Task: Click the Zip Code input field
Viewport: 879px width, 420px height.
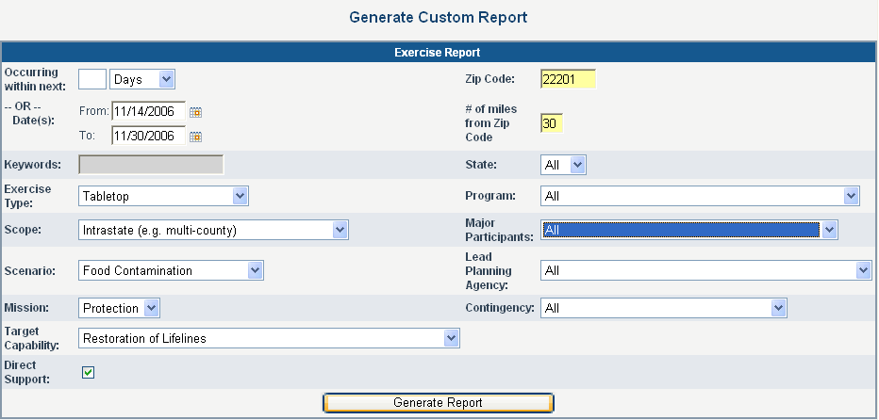Action: click(569, 80)
